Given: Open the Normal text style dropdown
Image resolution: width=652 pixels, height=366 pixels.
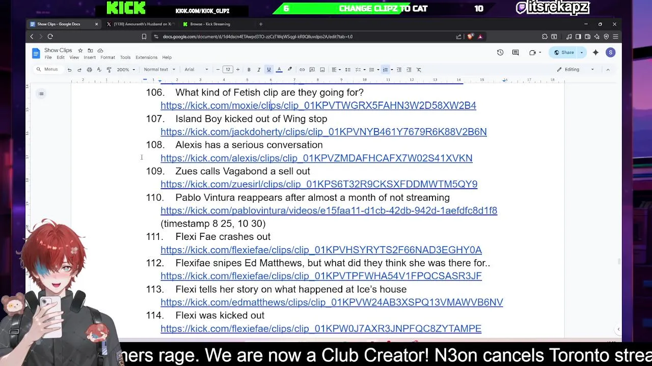Looking at the screenshot, I should tap(159, 70).
